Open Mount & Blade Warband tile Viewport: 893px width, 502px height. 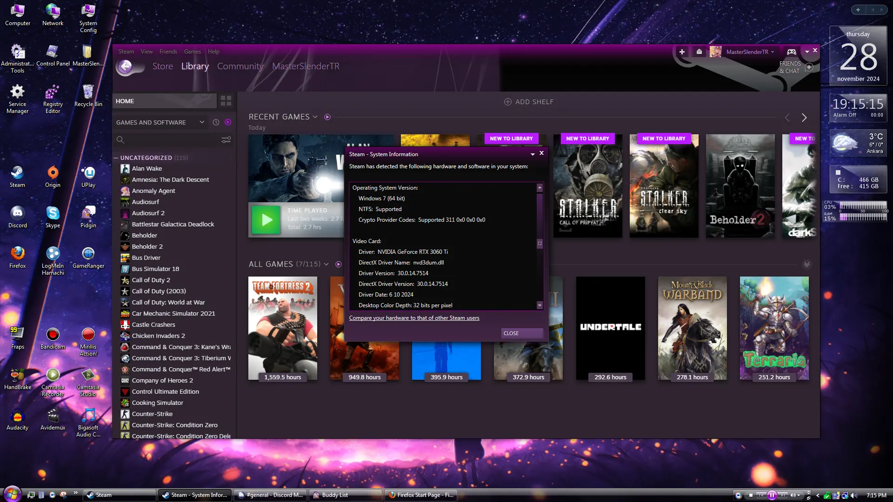(x=692, y=328)
